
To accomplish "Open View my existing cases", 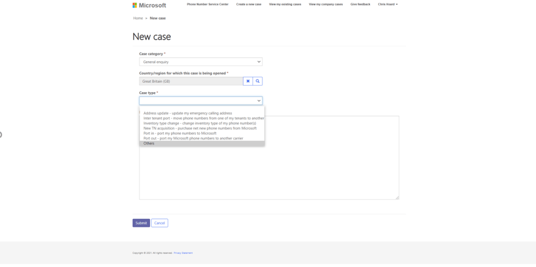I will pos(285,4).
